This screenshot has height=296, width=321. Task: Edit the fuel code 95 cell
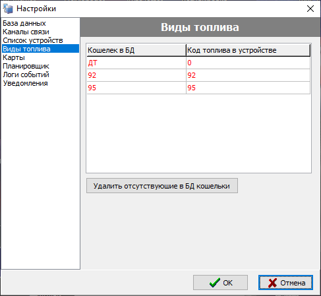[x=248, y=88]
